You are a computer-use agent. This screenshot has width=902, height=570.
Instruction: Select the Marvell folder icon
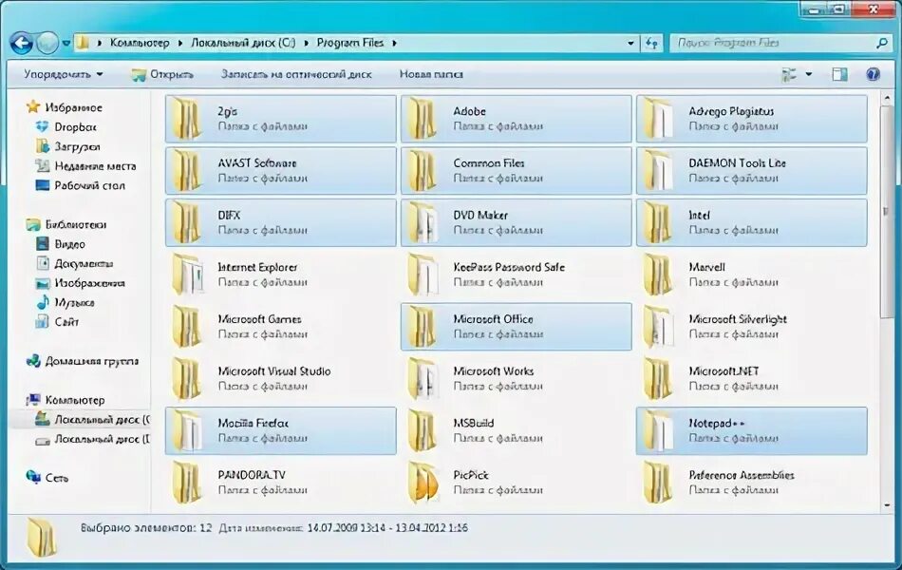pyautogui.click(x=659, y=275)
